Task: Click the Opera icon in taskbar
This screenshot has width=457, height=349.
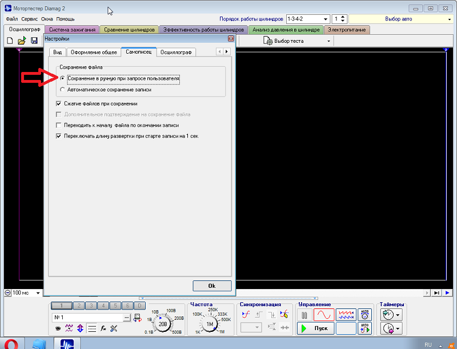Action: (x=11, y=343)
